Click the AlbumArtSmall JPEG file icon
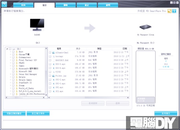The height and width of the screenshot is (130, 180). tap(54, 53)
